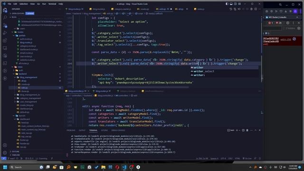Add a new terminal with plus icon
Screen dimensions: 304x171
[237, 130]
